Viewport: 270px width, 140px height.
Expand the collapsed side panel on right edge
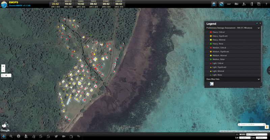[x=269, y=70]
